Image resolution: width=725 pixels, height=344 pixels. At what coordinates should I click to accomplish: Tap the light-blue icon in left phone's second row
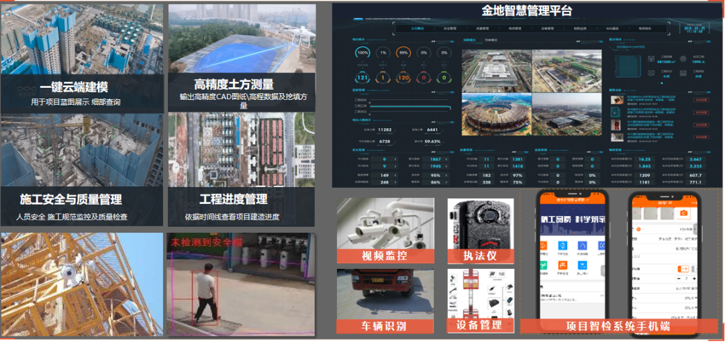[583, 266]
